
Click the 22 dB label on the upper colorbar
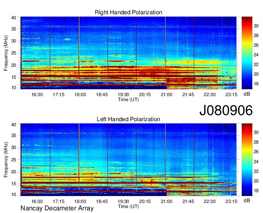(x=256, y=64)
